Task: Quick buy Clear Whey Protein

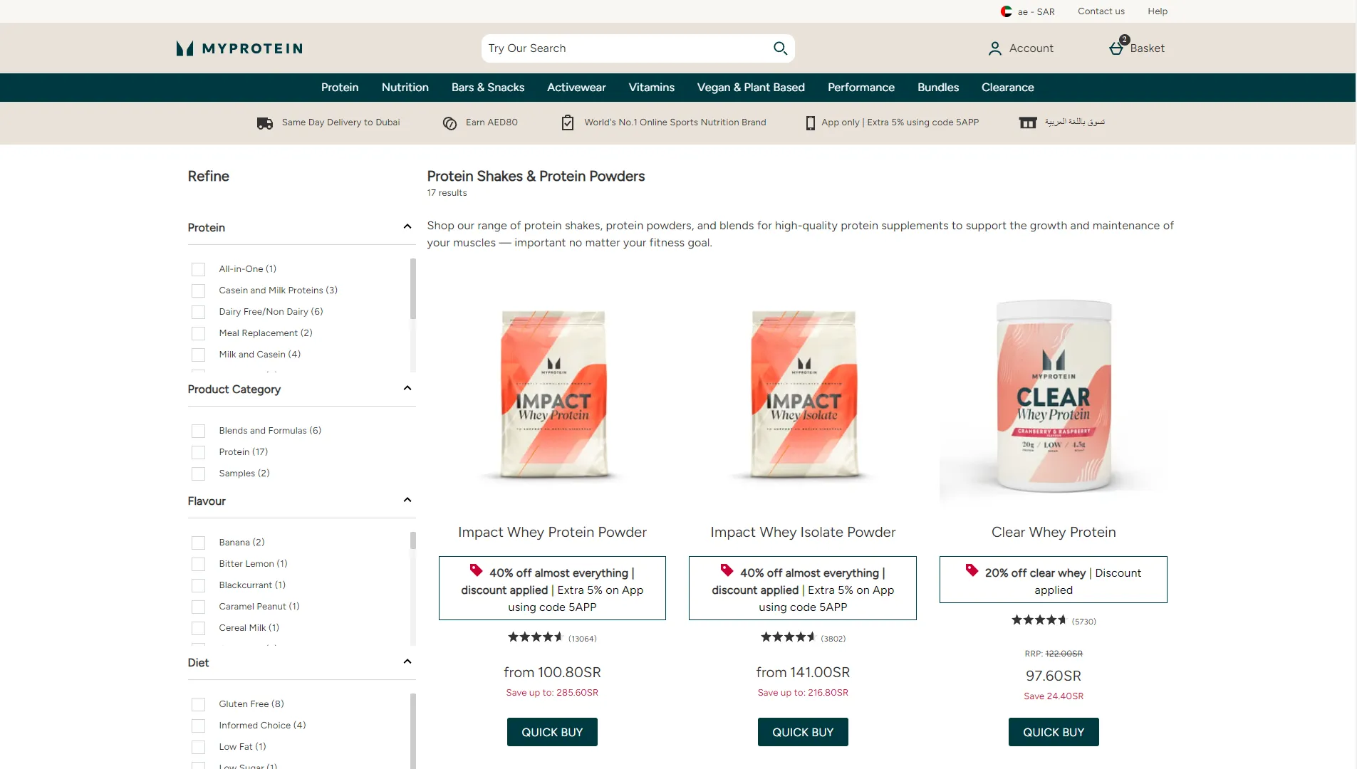Action: tap(1054, 732)
